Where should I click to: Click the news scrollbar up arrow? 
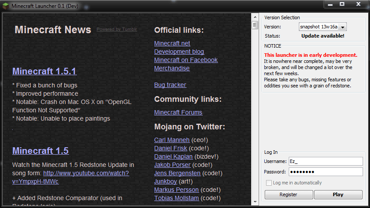click(x=255, y=17)
